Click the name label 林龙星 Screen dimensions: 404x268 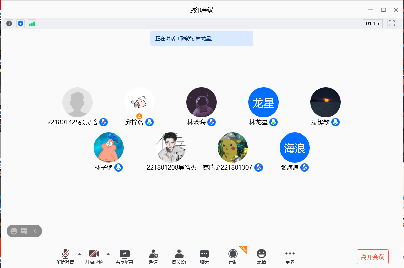(x=258, y=122)
